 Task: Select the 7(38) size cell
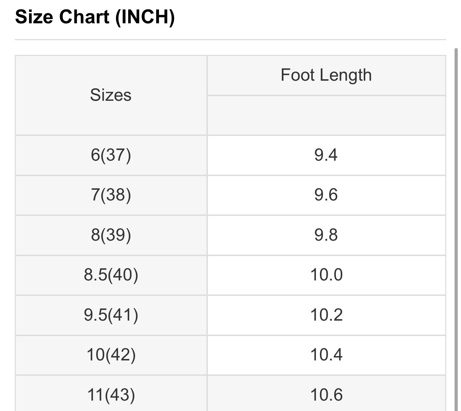111,195
